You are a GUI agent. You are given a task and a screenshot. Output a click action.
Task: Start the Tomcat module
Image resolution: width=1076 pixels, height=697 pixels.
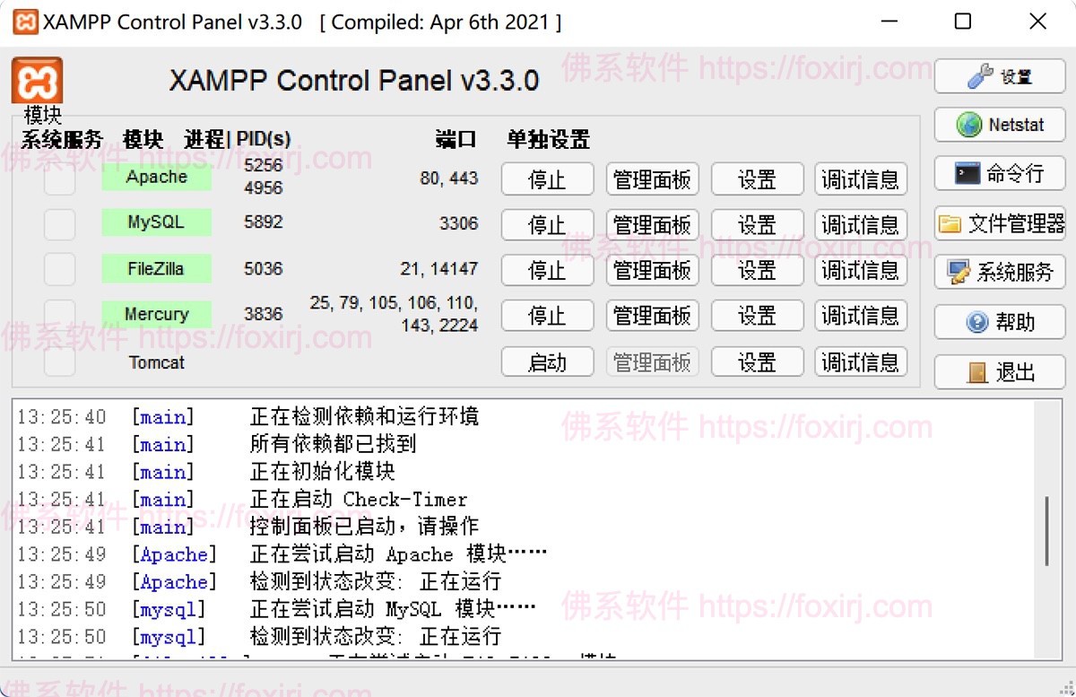(547, 362)
